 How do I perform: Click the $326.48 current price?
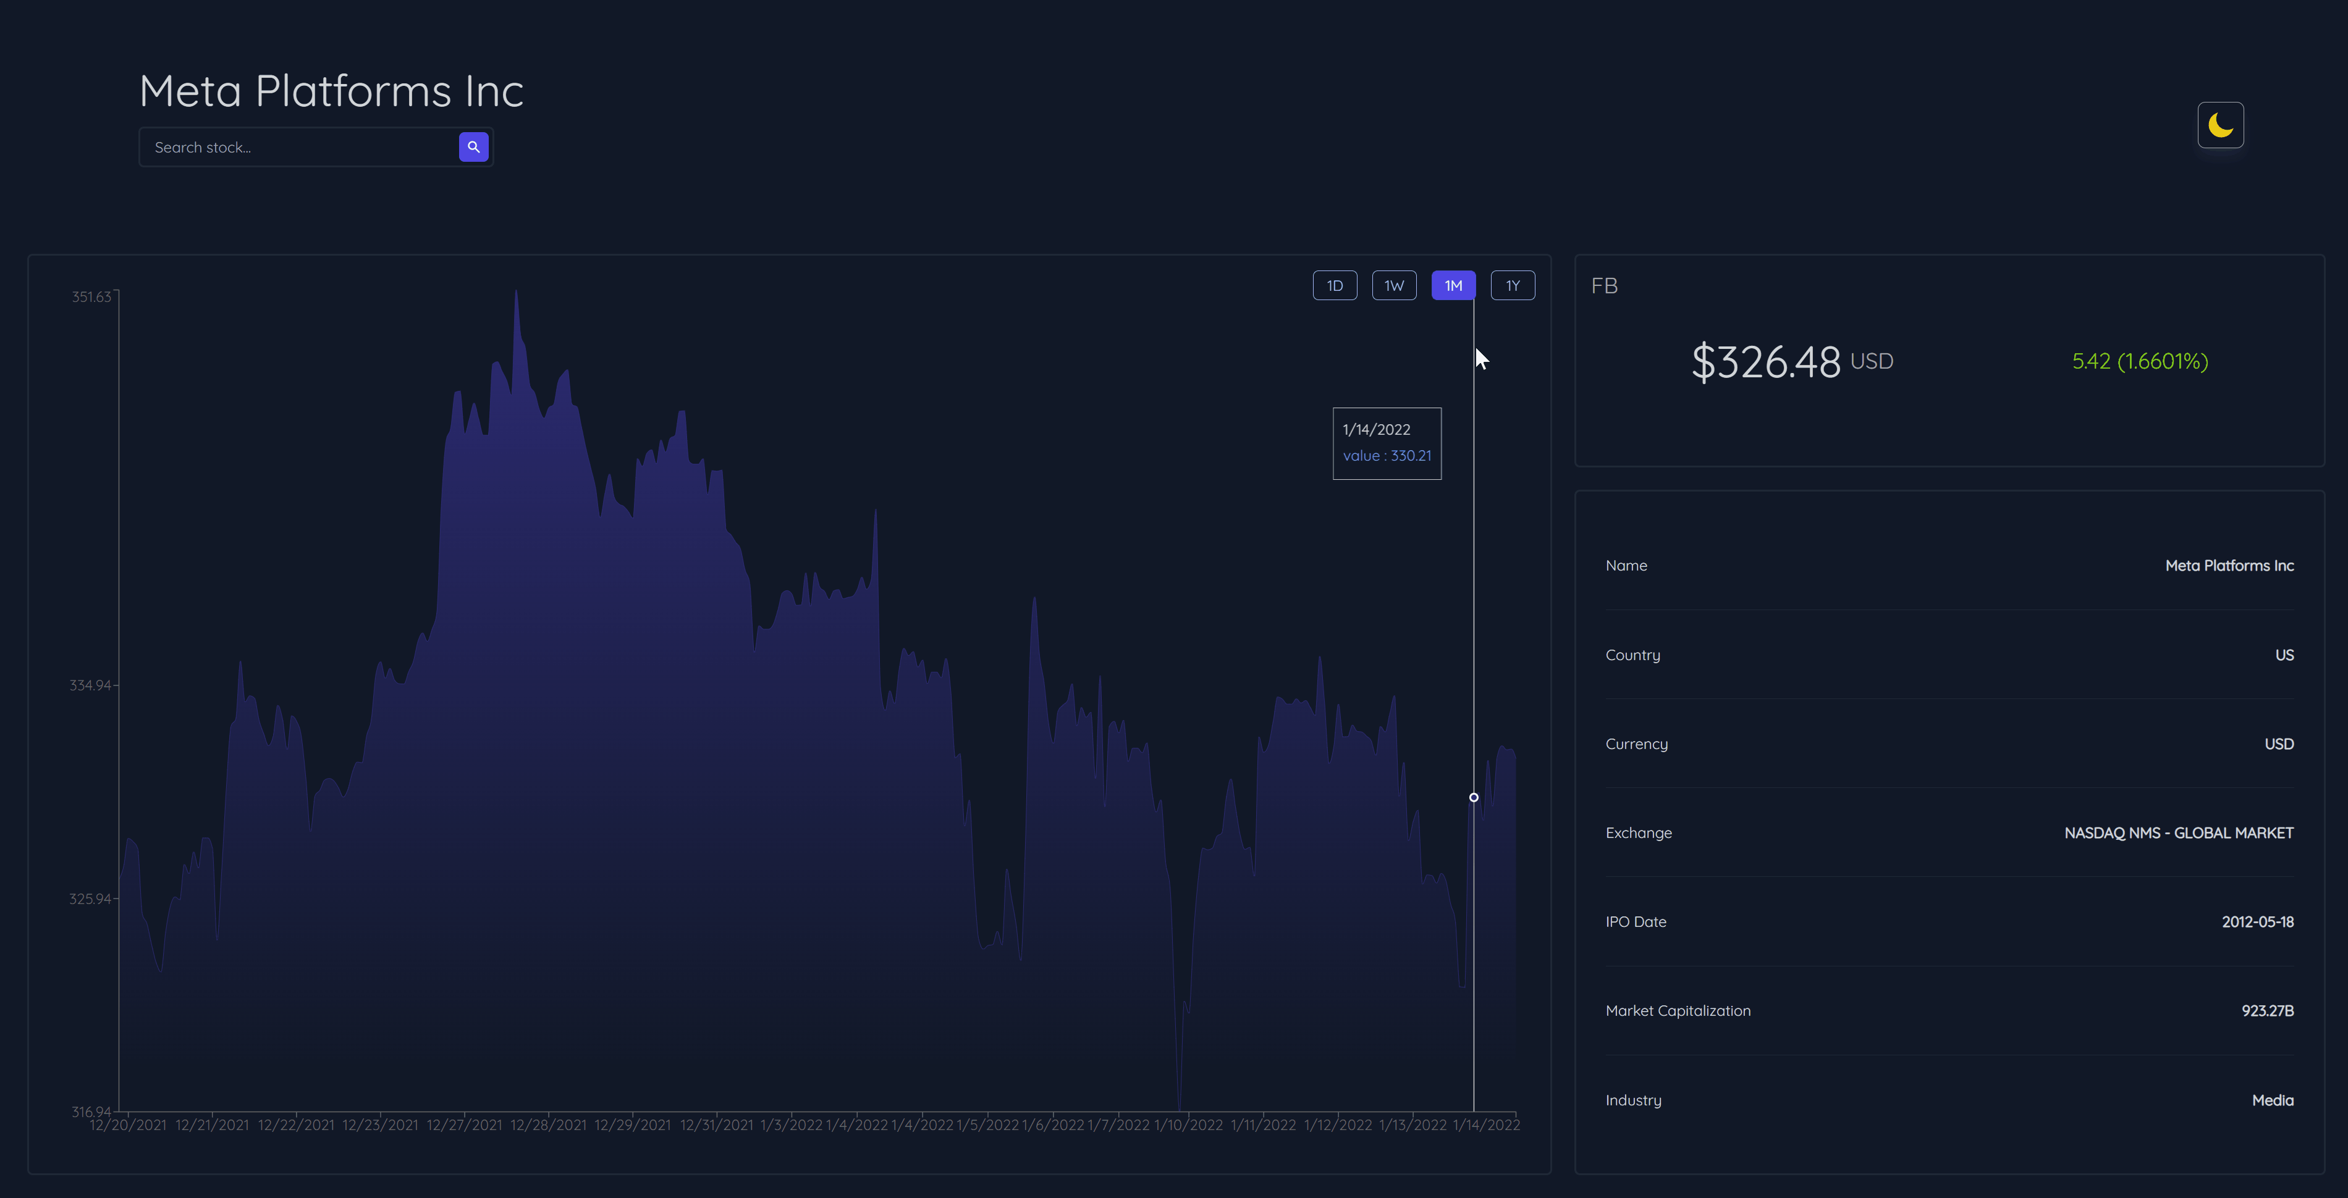[1765, 362]
